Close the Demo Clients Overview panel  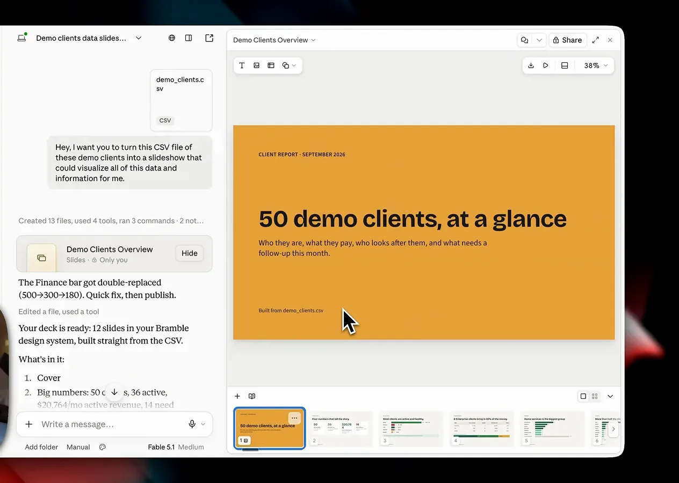[610, 40]
